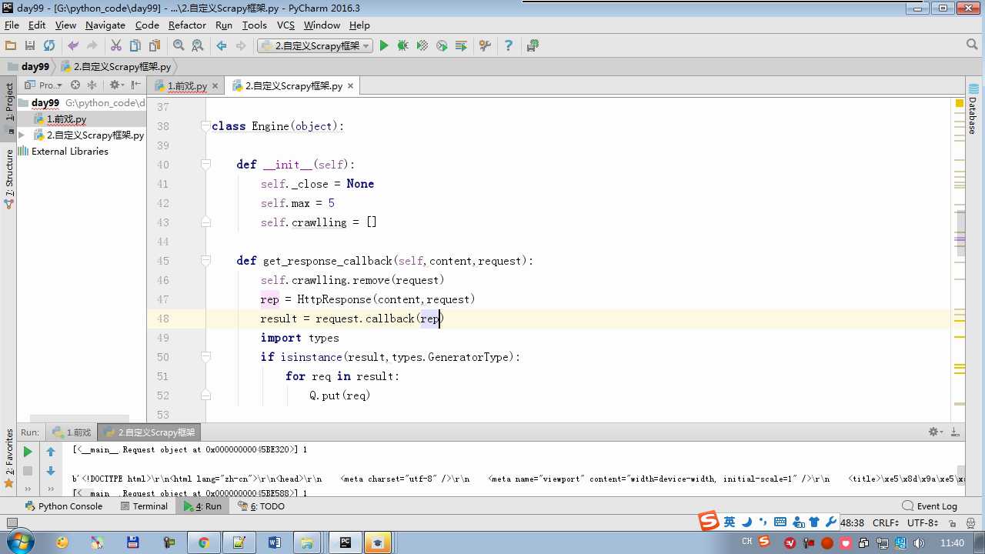Open the Terminal tool window
The width and height of the screenshot is (985, 554).
pyautogui.click(x=144, y=506)
